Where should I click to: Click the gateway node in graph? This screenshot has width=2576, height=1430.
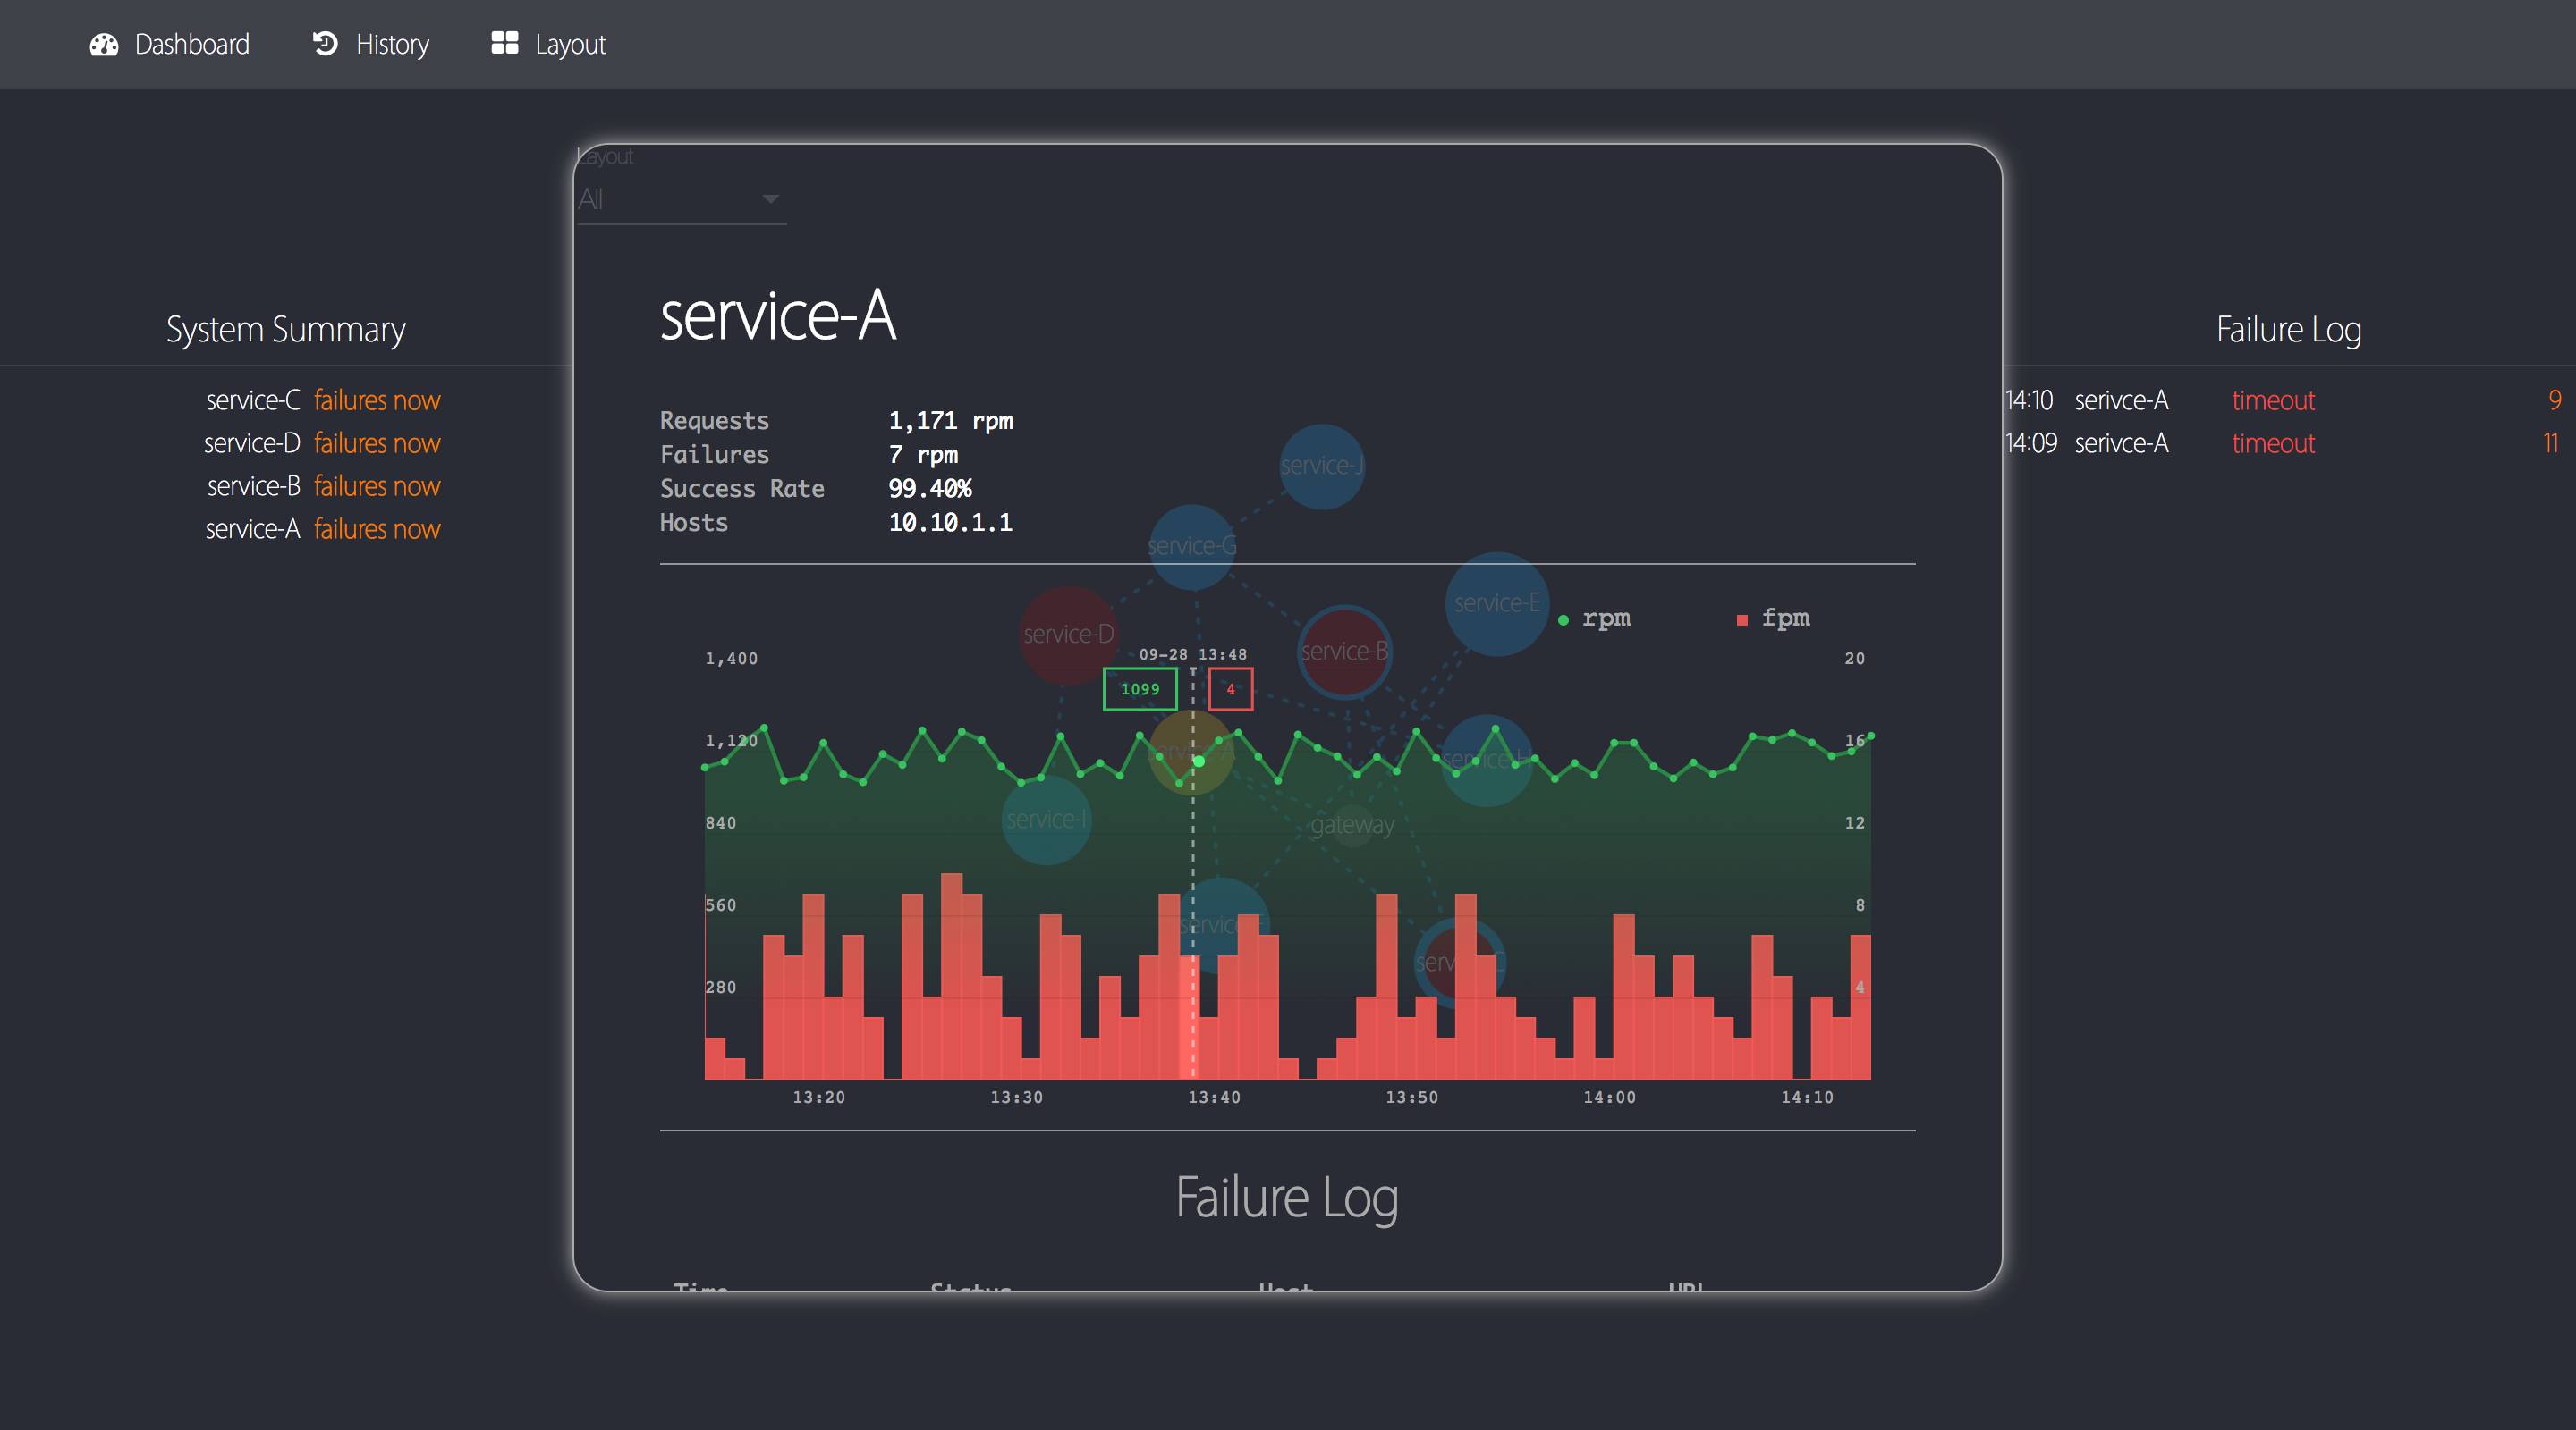click(x=1352, y=826)
